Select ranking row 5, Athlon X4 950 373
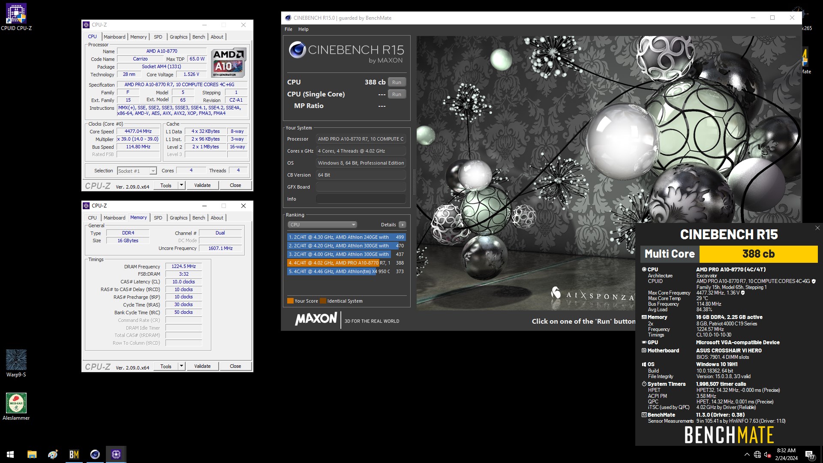Screen dimensions: 823x463 [x=346, y=271]
